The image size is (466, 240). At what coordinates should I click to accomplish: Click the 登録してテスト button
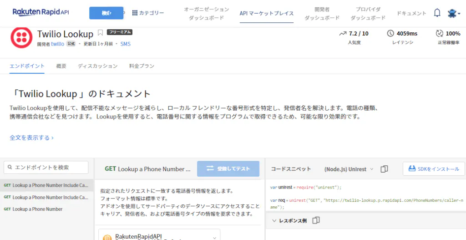click(x=228, y=169)
